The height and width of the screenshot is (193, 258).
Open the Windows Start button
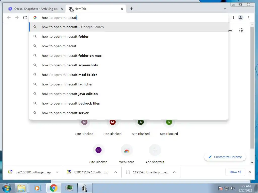click(7, 188)
